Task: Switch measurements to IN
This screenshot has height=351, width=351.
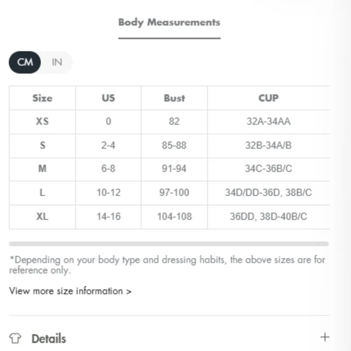Action: click(x=57, y=62)
